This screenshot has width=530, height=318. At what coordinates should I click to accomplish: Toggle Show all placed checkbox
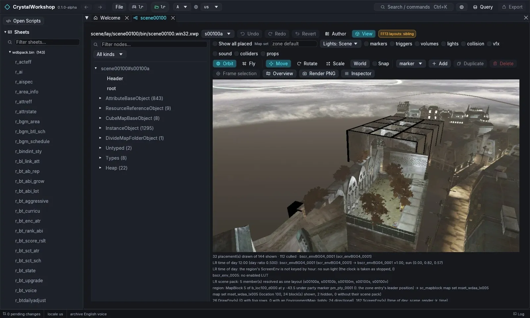pos(215,44)
